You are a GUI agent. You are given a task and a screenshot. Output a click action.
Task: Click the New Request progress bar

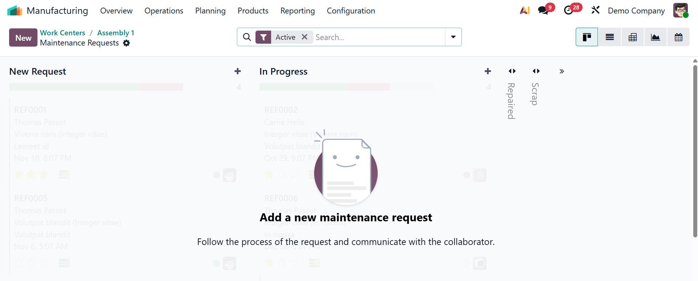[x=96, y=87]
